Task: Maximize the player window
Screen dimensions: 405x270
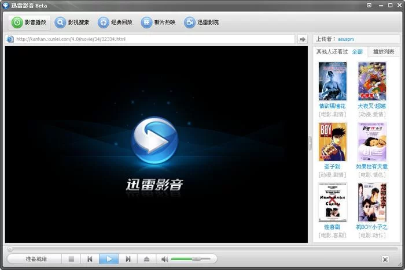Action: [390, 5]
